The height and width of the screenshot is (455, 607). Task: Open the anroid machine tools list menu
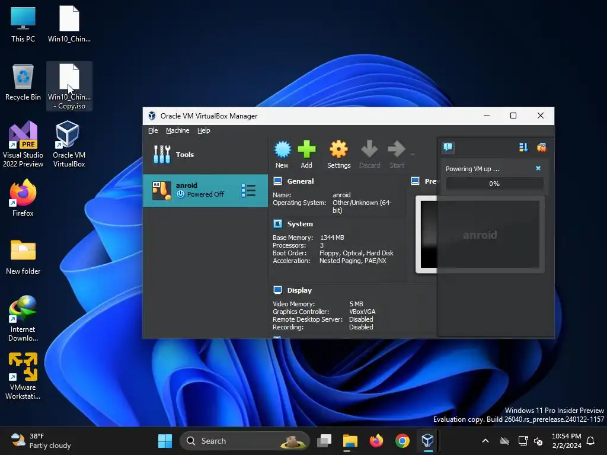(x=248, y=190)
